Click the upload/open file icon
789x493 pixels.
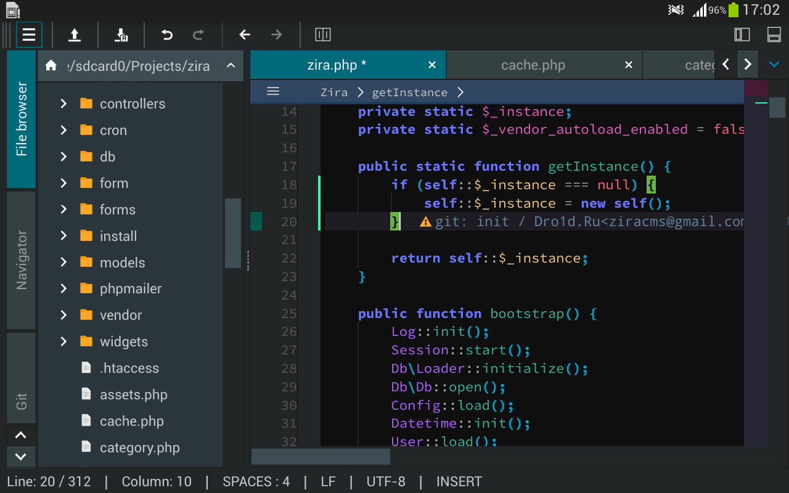coord(75,35)
